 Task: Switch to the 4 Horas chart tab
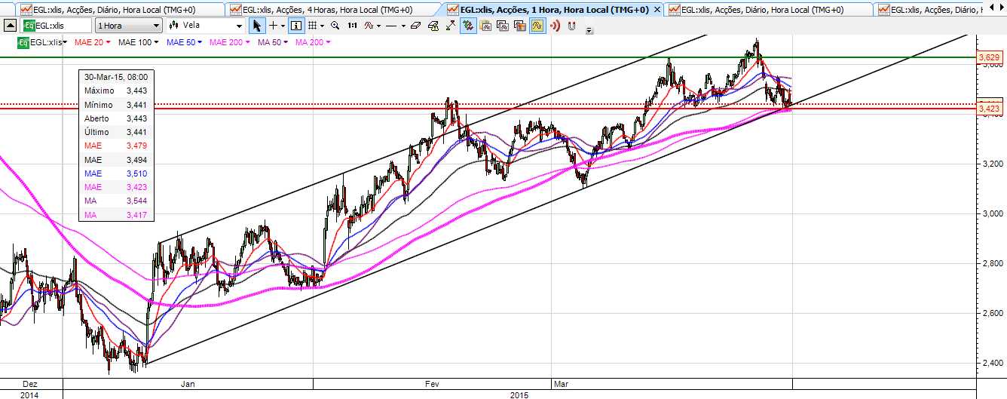[x=332, y=9]
